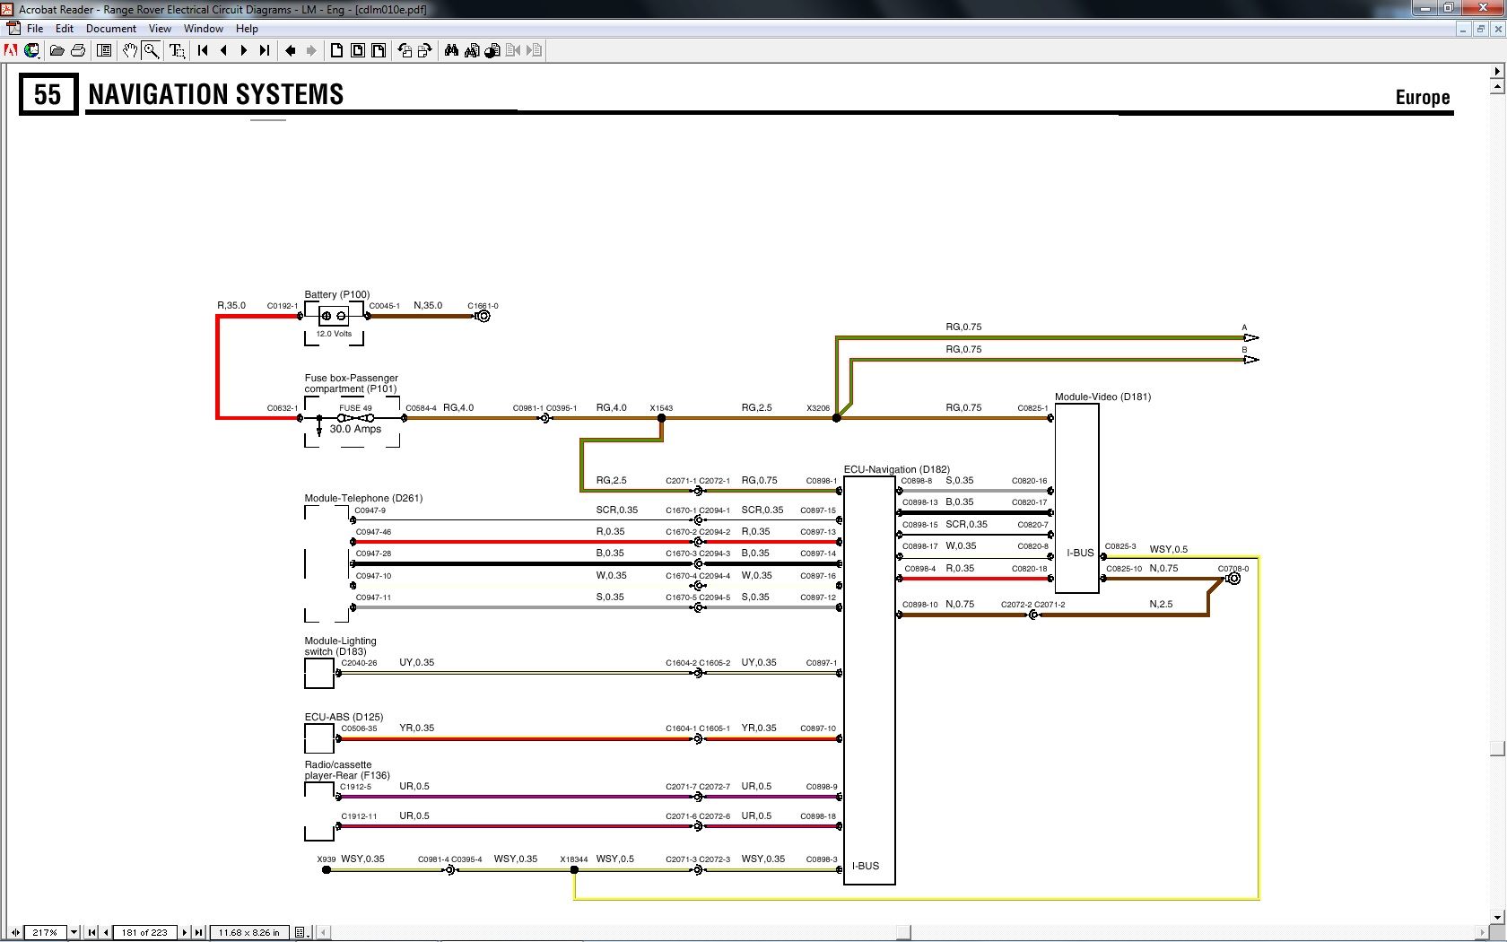Select the Zoom In magnifier tool
Screen dimensions: 1507x942
[x=152, y=50]
